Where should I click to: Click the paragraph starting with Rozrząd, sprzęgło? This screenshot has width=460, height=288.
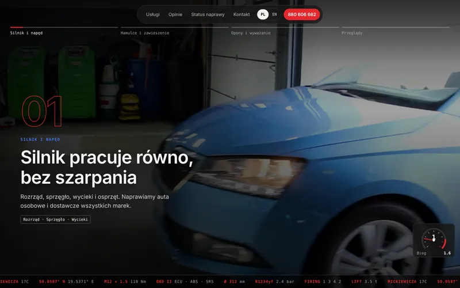pos(94,201)
